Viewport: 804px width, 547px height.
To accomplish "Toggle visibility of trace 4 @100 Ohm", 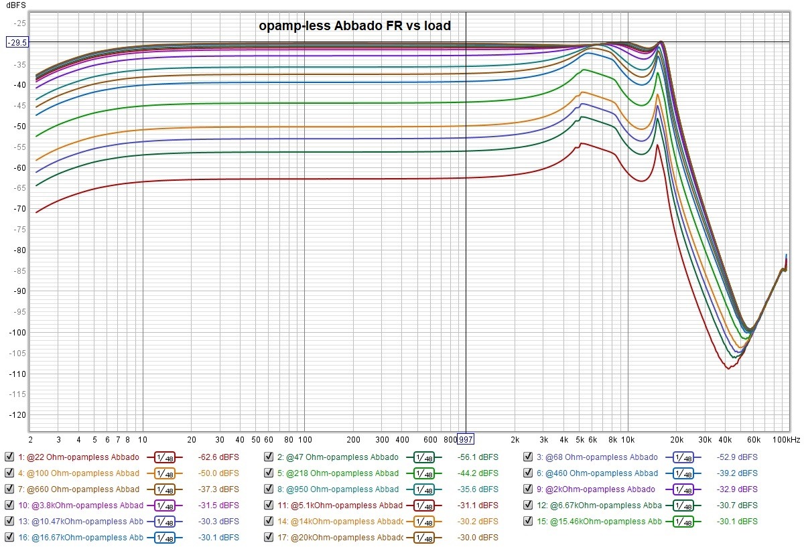I will [x=9, y=473].
